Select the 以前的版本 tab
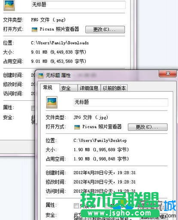 (x=114, y=88)
